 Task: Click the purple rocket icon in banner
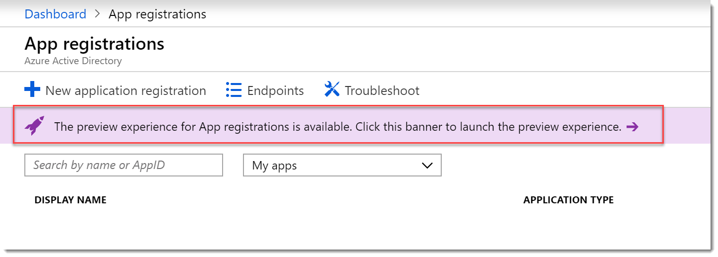tap(35, 126)
